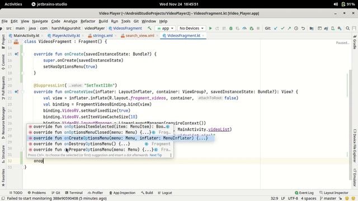Viewport: 358px width, 201px height.
Task: Collapse the onCreateView function fold marker
Action: click(x=22, y=92)
